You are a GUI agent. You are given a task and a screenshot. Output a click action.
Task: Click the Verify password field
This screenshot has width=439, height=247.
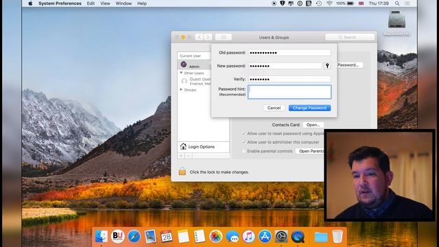click(x=289, y=80)
